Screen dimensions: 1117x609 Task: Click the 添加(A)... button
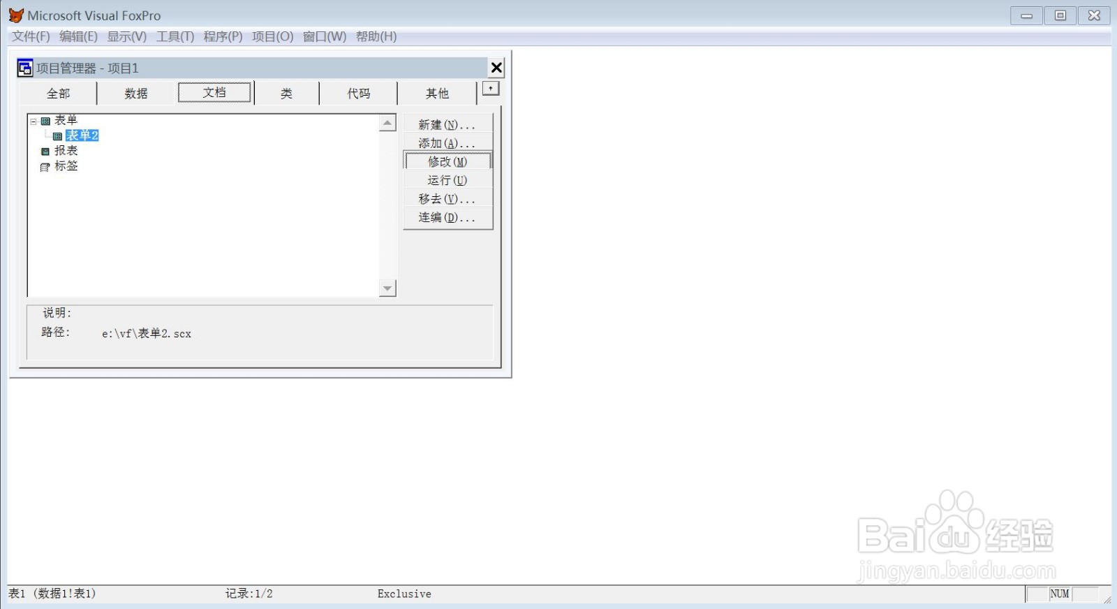(x=447, y=142)
